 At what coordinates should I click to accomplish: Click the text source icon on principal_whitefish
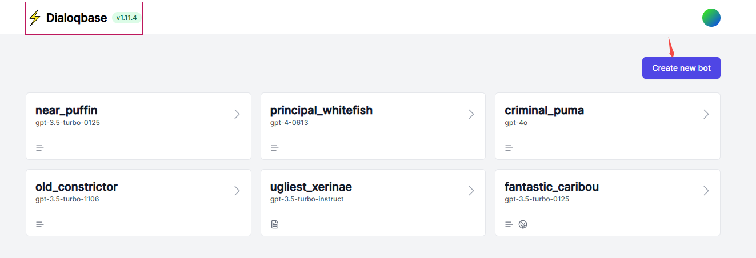click(x=275, y=148)
